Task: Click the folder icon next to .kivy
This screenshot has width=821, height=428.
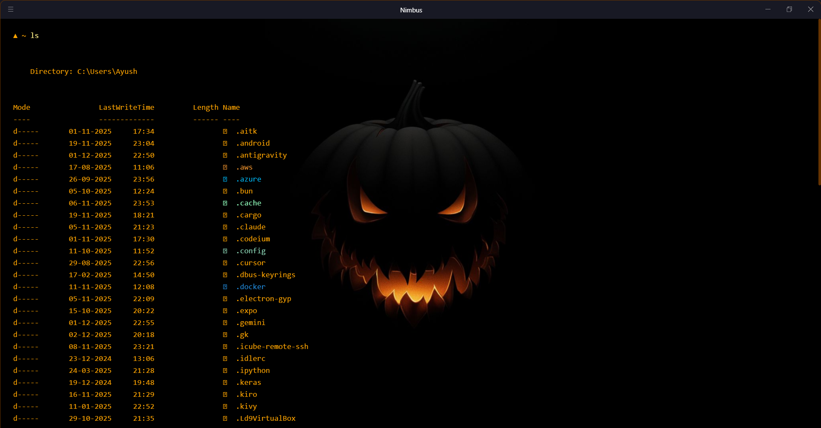Action: tap(225, 407)
